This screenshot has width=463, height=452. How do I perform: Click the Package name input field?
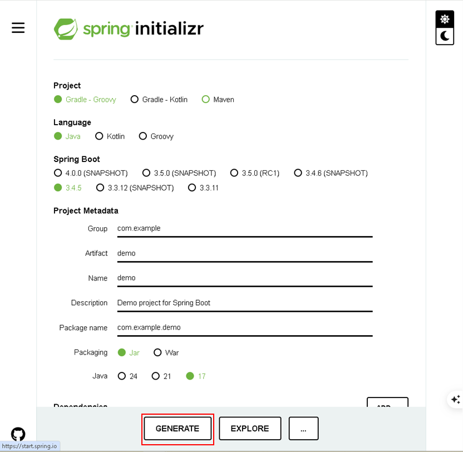[245, 328]
